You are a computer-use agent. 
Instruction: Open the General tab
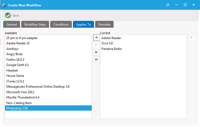coord(12,25)
